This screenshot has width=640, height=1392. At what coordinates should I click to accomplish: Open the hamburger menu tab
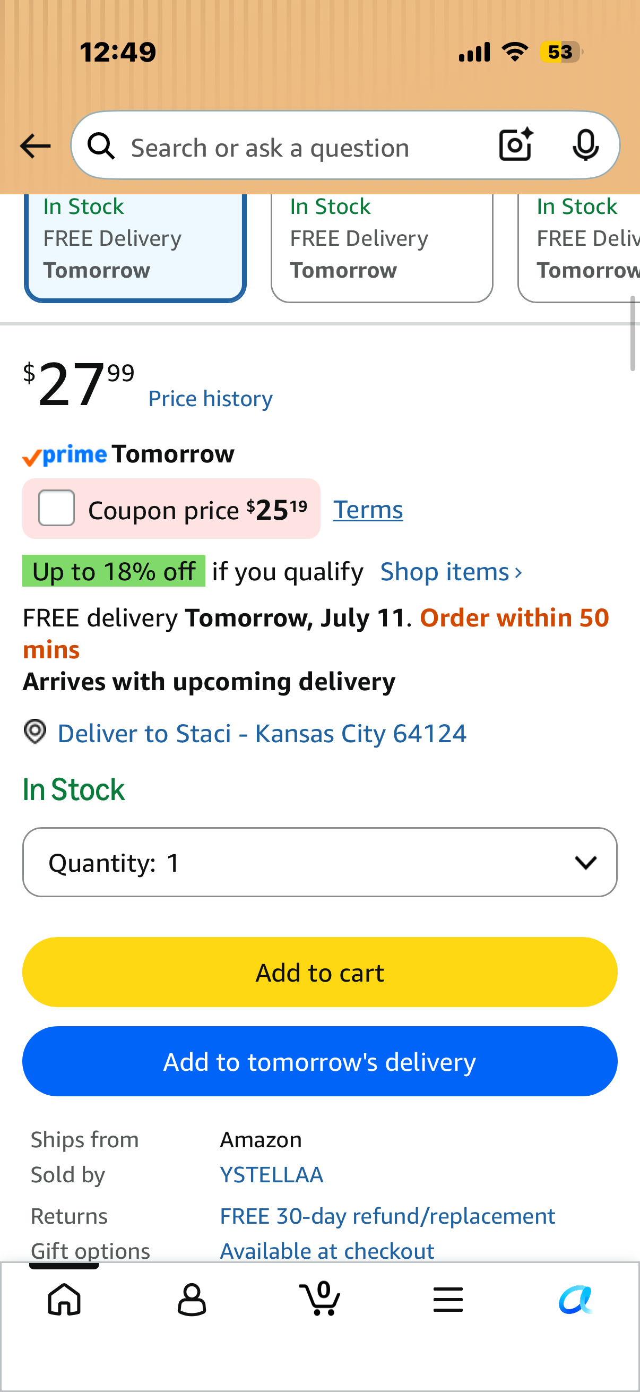pos(448,1299)
